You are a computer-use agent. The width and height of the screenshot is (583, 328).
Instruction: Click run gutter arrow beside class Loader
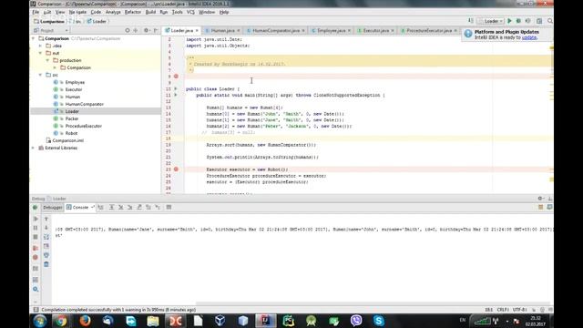(x=176, y=89)
